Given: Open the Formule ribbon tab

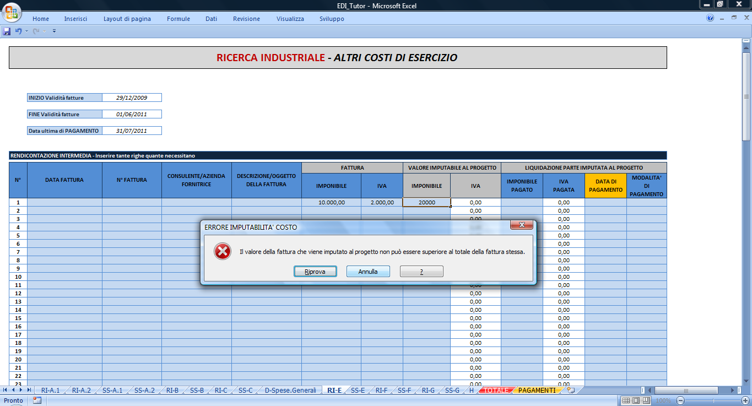Looking at the screenshot, I should [178, 19].
